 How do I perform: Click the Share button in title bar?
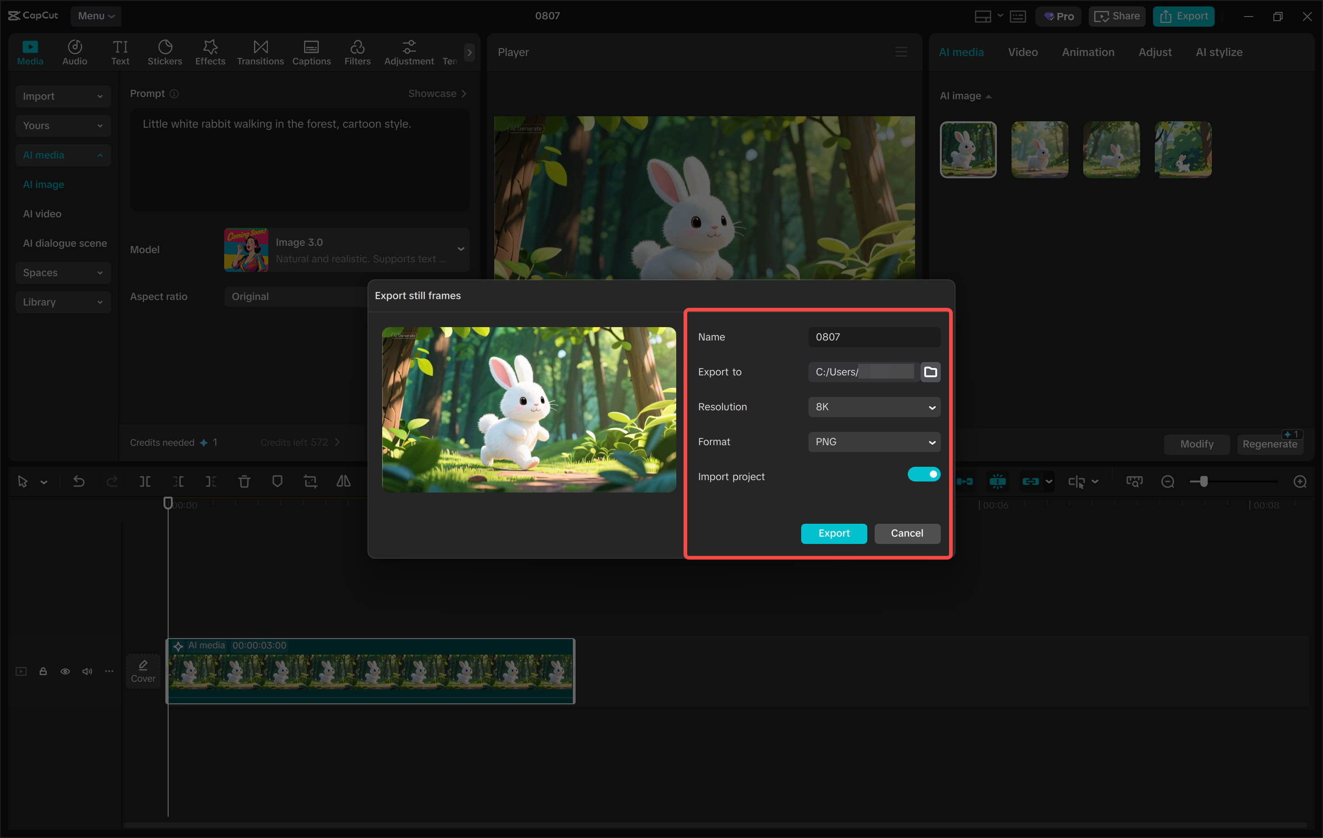click(1116, 17)
